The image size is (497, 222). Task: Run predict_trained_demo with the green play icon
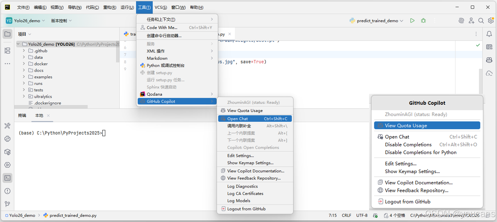(412, 21)
